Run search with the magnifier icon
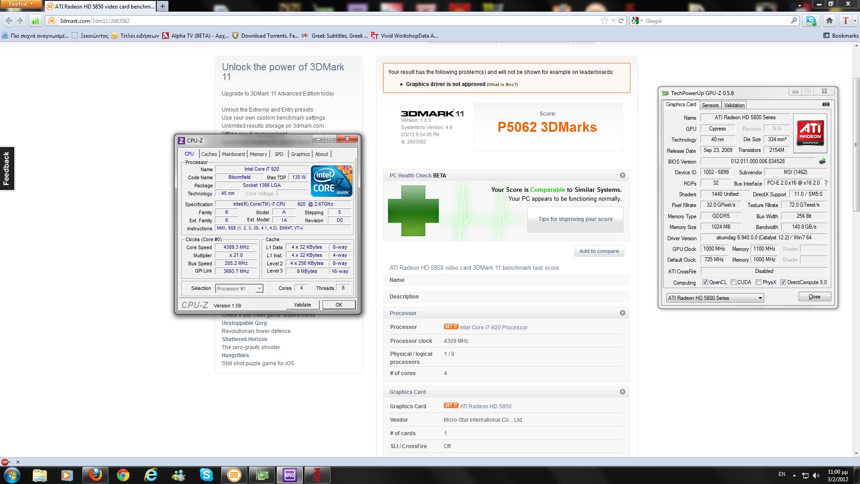The image size is (860, 484). click(794, 21)
